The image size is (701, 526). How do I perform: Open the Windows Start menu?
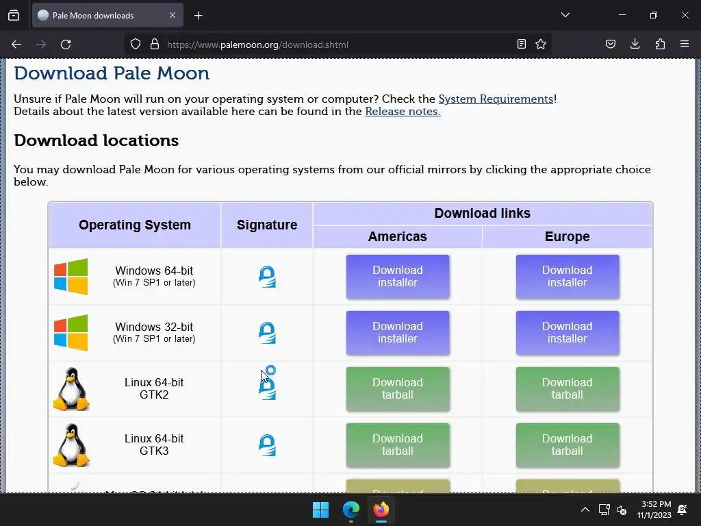click(320, 510)
